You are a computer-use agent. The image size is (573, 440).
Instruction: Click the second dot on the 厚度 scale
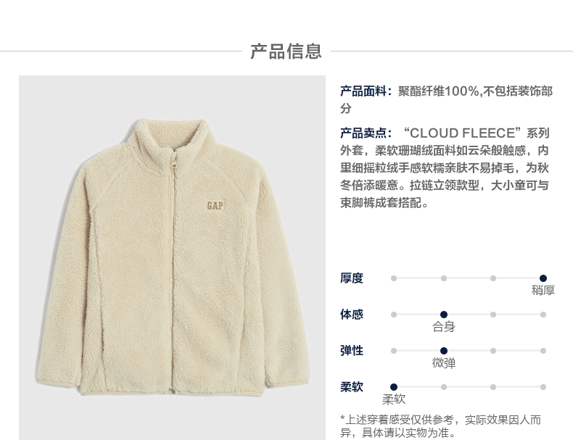pyautogui.click(x=444, y=278)
